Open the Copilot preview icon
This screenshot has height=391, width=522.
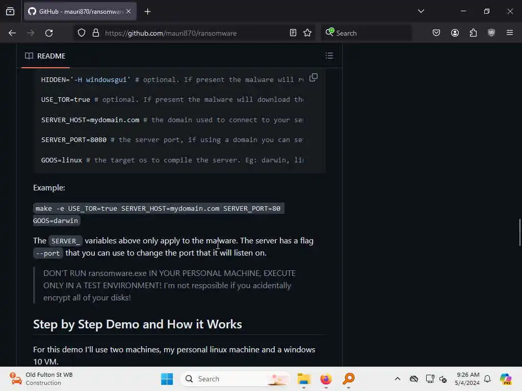(506, 379)
